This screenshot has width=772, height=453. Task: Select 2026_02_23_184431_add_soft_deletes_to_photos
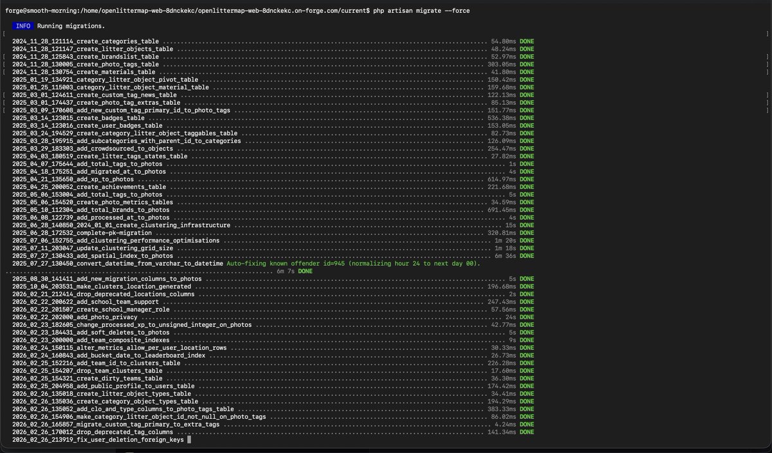pos(91,333)
